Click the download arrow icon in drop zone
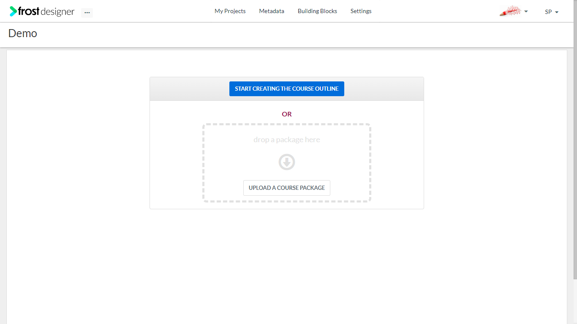The width and height of the screenshot is (577, 324). [x=287, y=162]
